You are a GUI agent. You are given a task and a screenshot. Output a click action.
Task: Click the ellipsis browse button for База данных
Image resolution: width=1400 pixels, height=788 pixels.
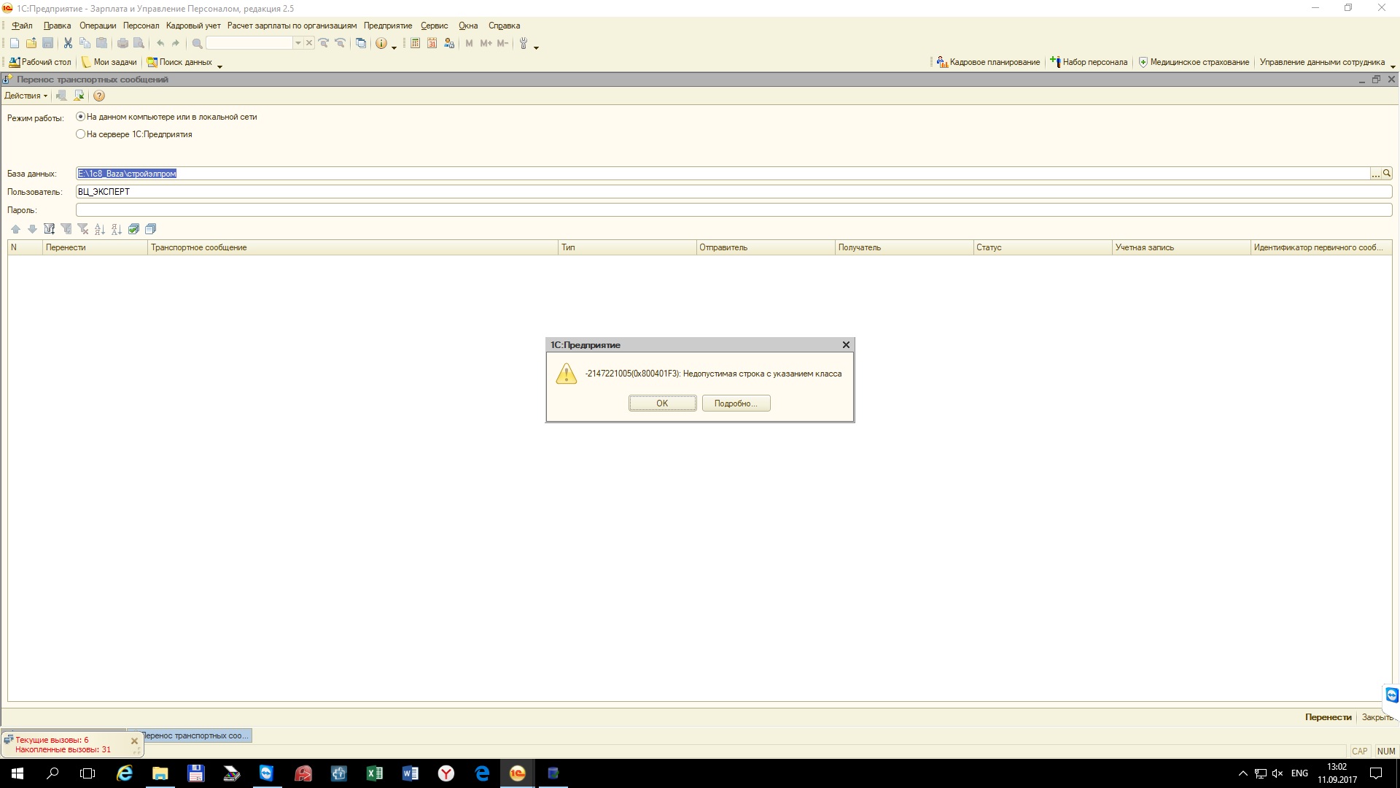tap(1375, 174)
